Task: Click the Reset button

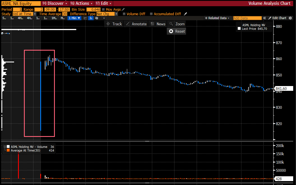Action: pyautogui.click(x=177, y=31)
